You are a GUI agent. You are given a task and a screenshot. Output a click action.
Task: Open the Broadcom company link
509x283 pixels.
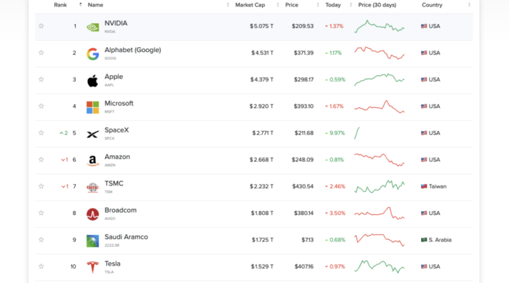coord(120,210)
